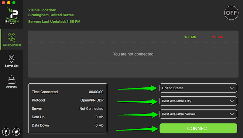The image size is (243, 138).
Task: Open the Facebook social icon
Action: point(6,131)
